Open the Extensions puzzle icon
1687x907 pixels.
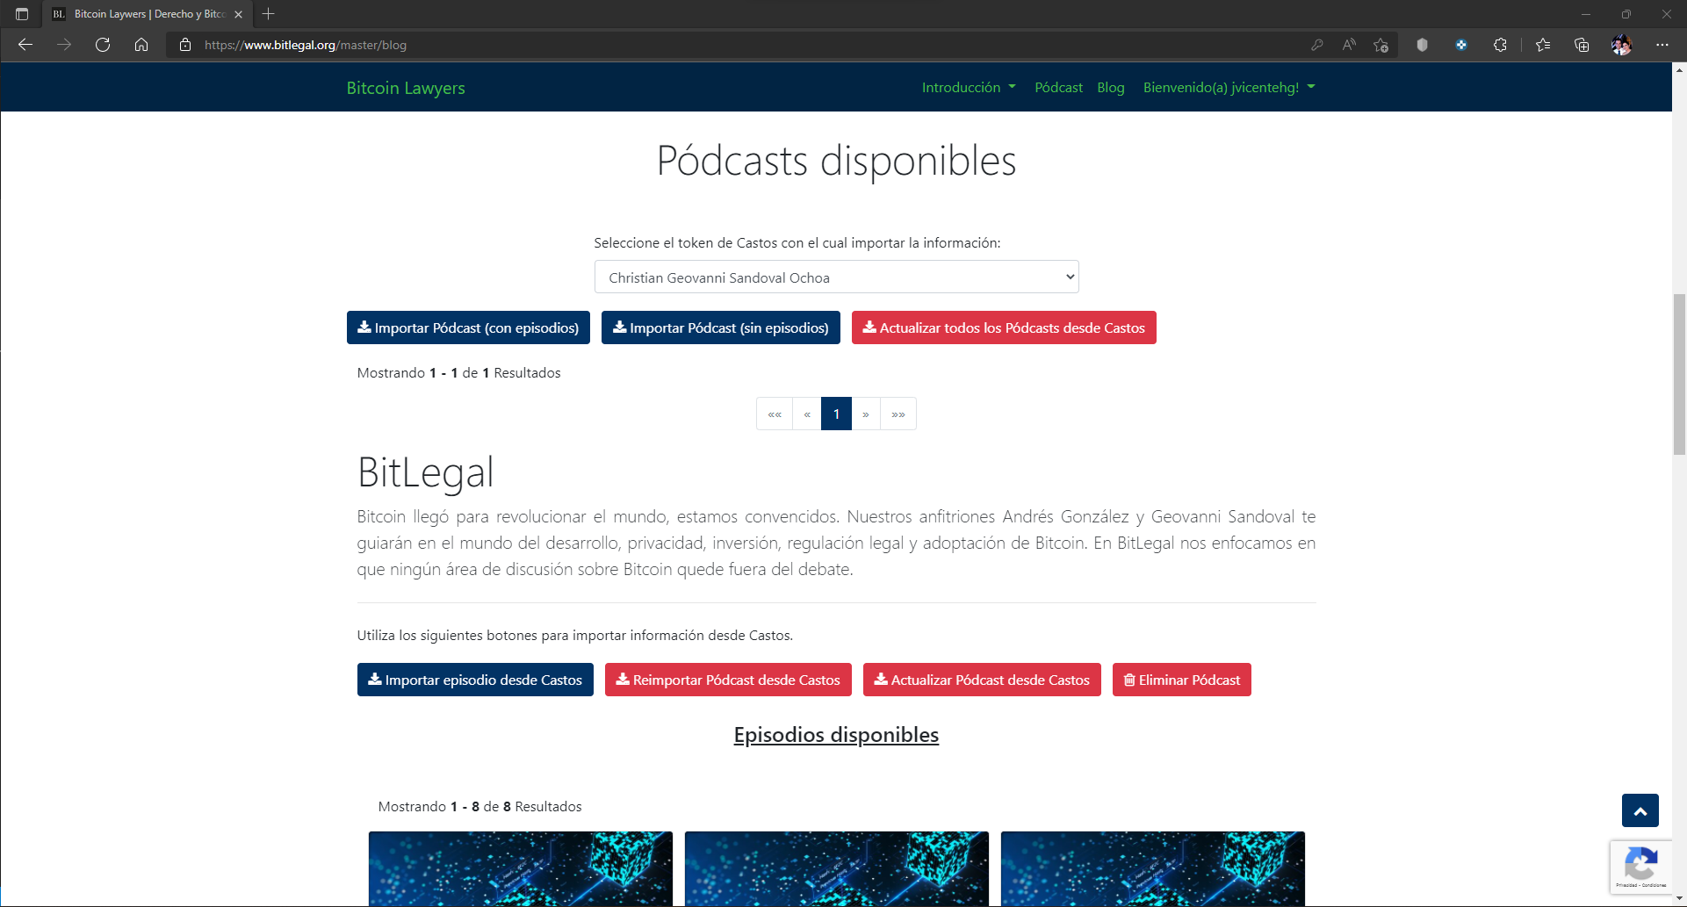click(x=1500, y=45)
